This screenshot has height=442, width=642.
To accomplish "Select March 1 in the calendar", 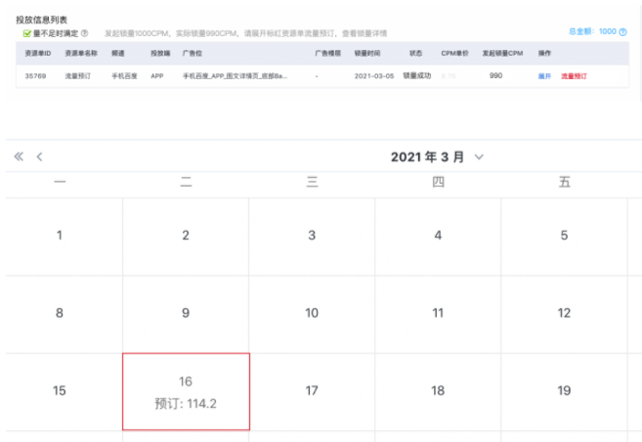I will pyautogui.click(x=60, y=235).
